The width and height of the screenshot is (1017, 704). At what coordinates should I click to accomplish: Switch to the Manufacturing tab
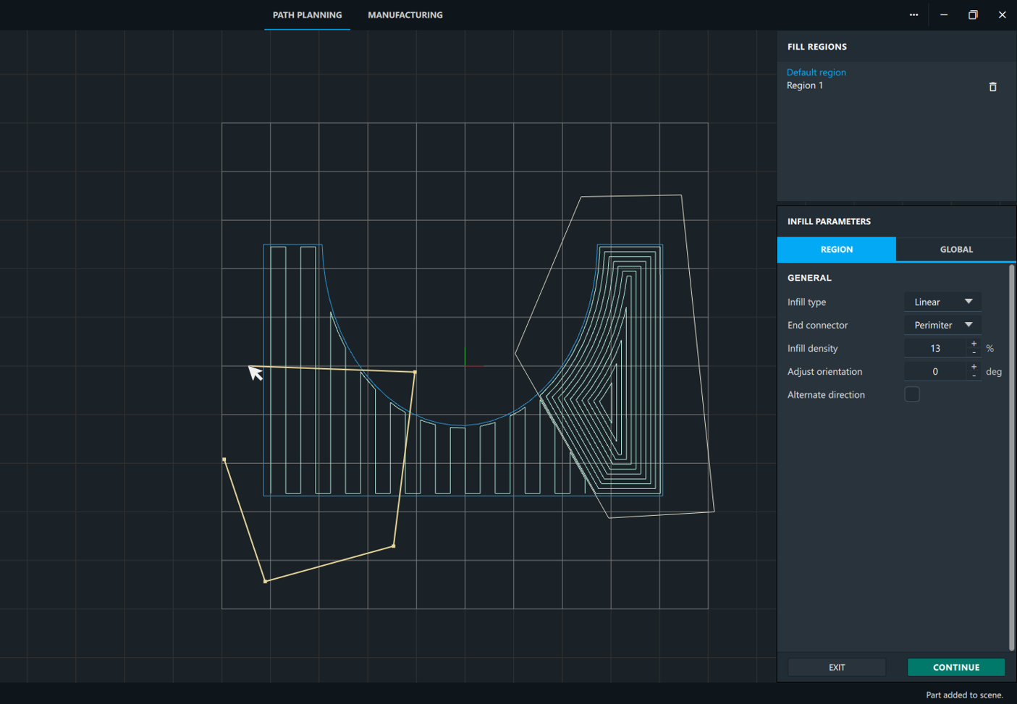click(x=405, y=15)
